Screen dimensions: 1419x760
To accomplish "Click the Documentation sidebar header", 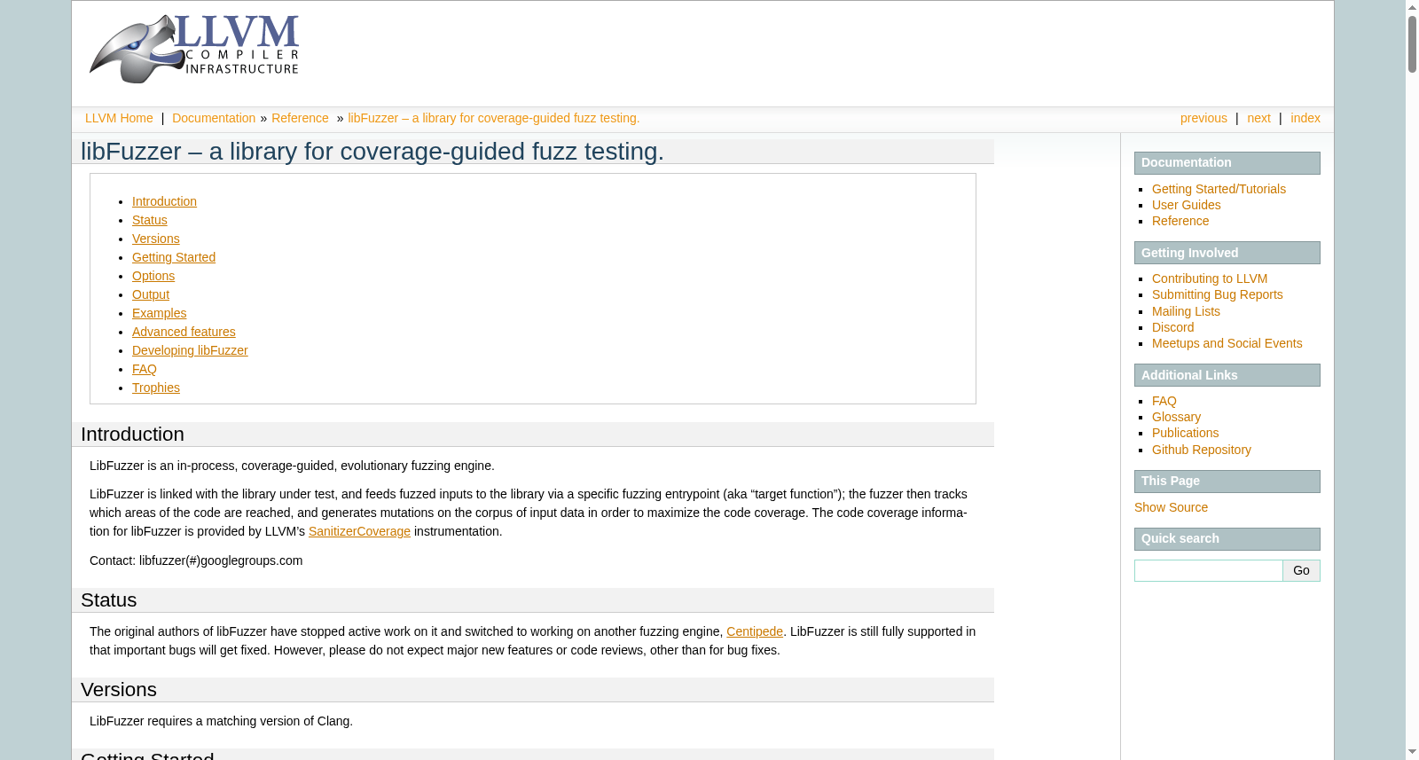I will (1227, 163).
